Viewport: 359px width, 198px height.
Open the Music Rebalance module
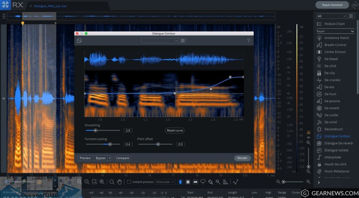tap(333, 171)
